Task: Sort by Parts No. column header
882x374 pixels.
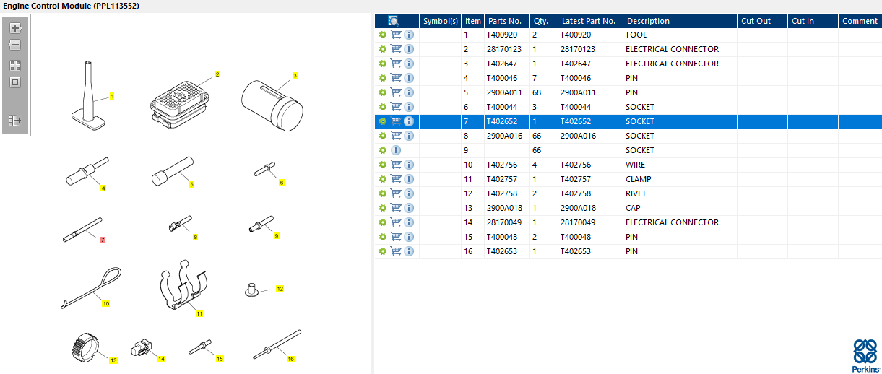Action: tap(506, 21)
